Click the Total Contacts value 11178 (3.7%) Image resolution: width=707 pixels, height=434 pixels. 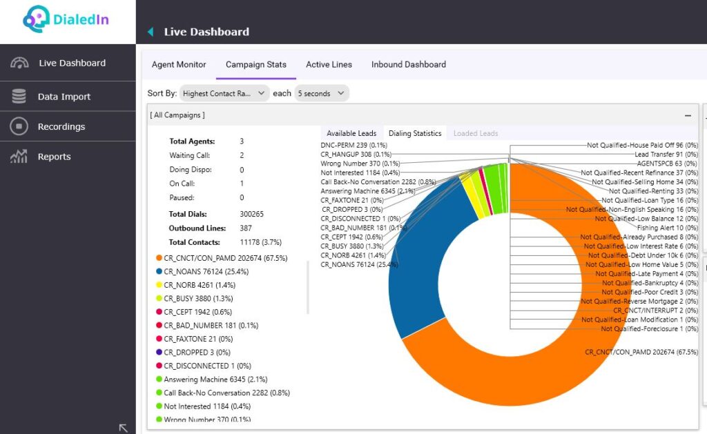tap(260, 242)
